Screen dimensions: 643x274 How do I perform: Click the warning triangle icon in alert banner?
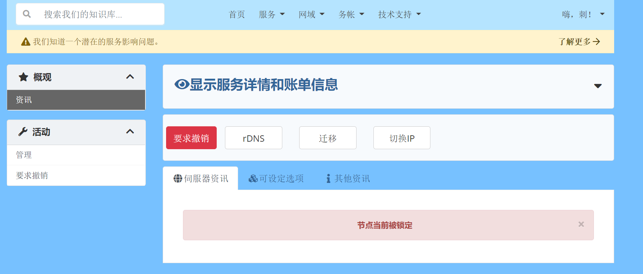[x=25, y=42]
